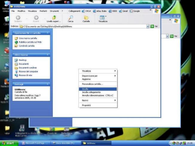Viewport: 195px width, 146px height.
Task: Open Documenti in Altre risorse
Action: [x=24, y=64]
